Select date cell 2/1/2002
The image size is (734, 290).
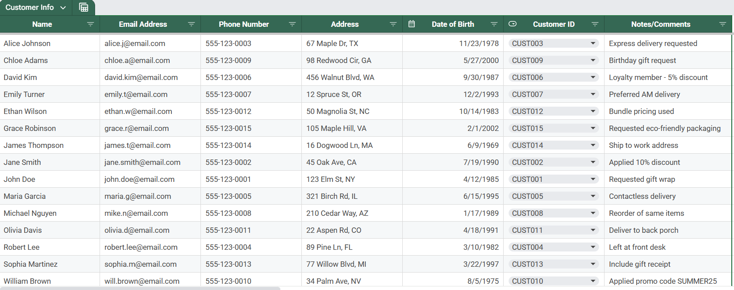tap(453, 128)
